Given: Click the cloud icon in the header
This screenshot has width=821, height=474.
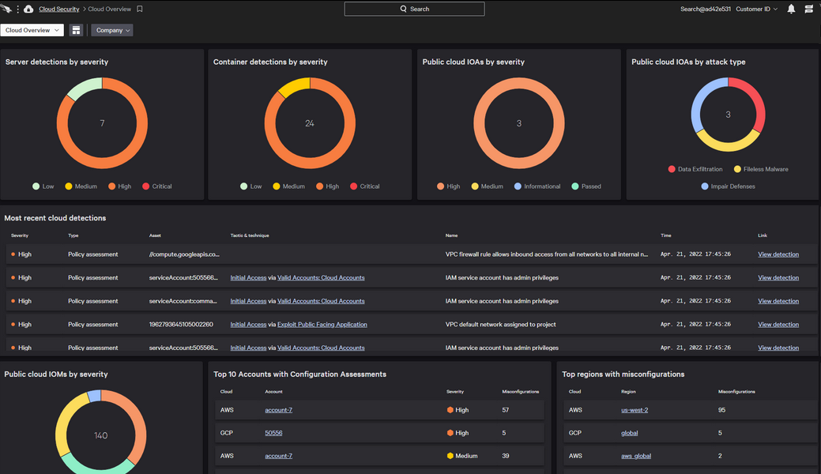Looking at the screenshot, I should [28, 9].
